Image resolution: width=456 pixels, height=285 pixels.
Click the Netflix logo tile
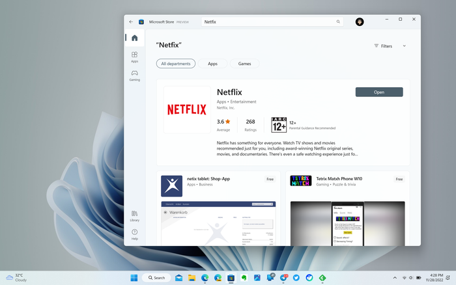(x=187, y=110)
